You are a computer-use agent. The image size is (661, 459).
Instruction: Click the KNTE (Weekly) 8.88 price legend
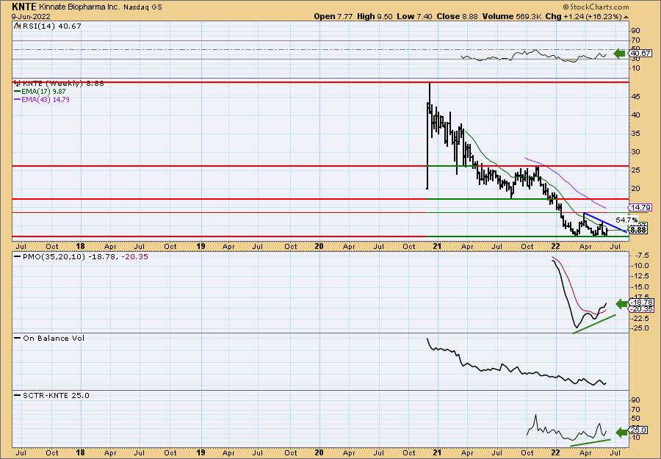coord(63,83)
